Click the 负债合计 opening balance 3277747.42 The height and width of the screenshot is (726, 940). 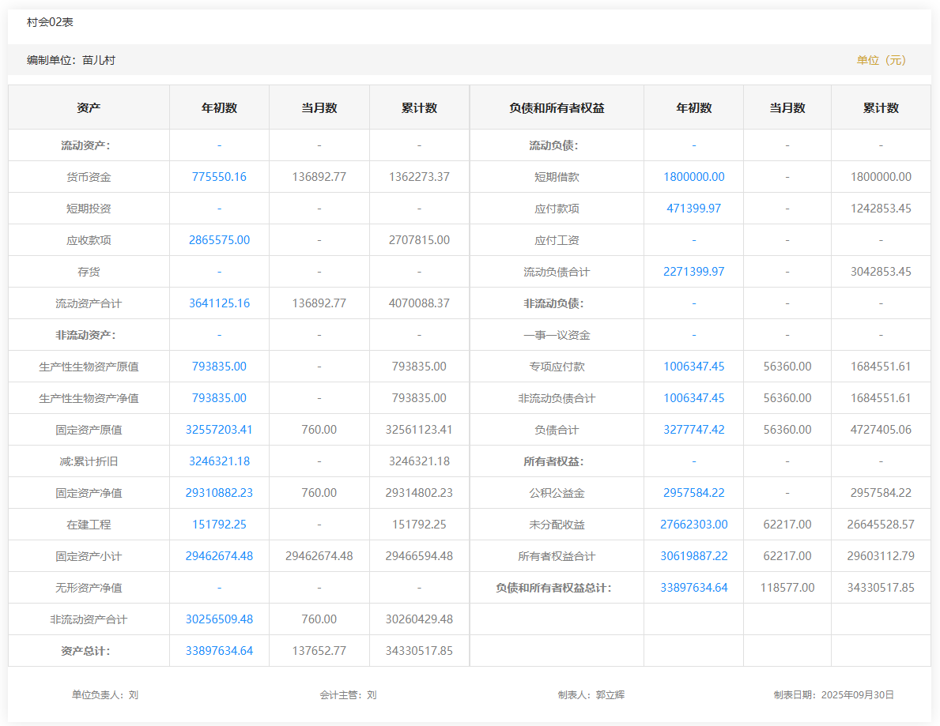(x=693, y=430)
